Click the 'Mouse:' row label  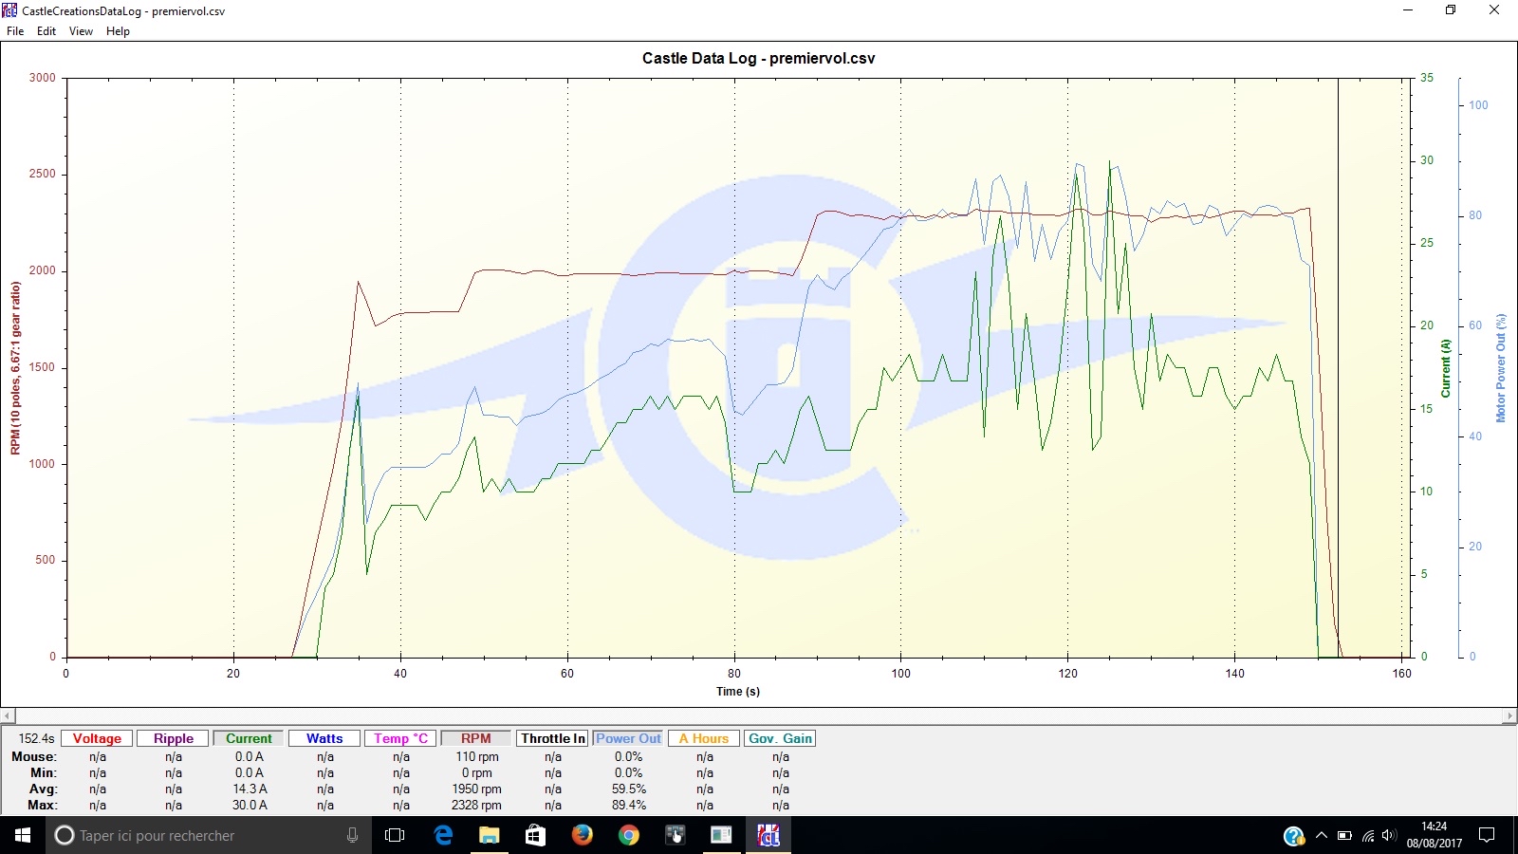pos(34,756)
